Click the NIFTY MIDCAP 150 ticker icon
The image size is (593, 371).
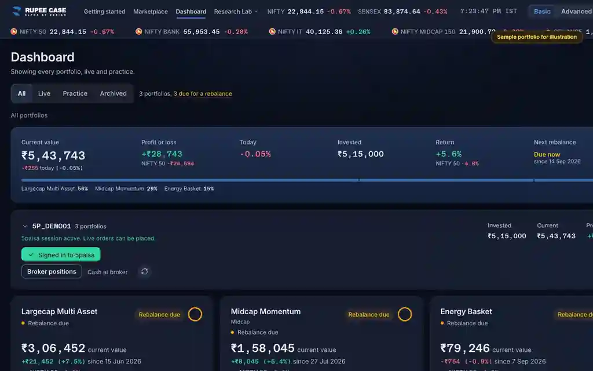click(x=395, y=31)
